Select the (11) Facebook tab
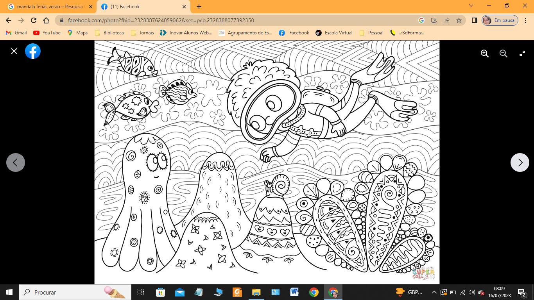The height and width of the screenshot is (300, 534). [x=143, y=7]
